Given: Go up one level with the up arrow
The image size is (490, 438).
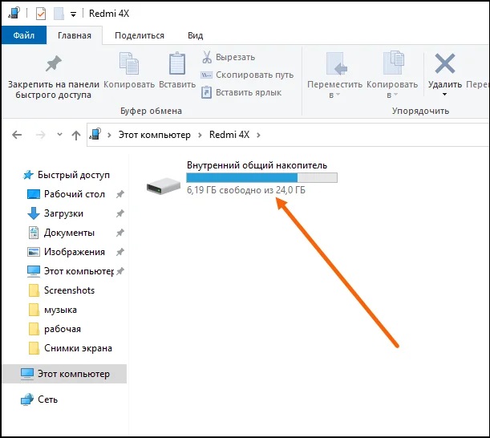Looking at the screenshot, I should click(76, 135).
